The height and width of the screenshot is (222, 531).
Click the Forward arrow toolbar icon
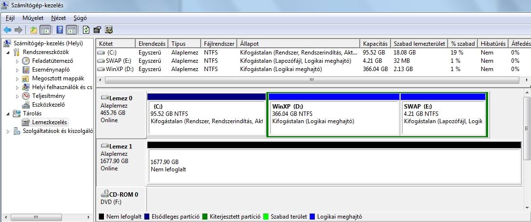[x=18, y=30]
